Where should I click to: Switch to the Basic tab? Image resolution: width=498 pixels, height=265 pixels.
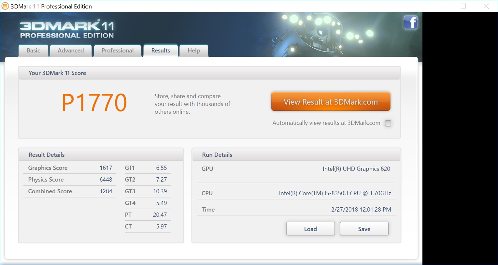tap(34, 51)
